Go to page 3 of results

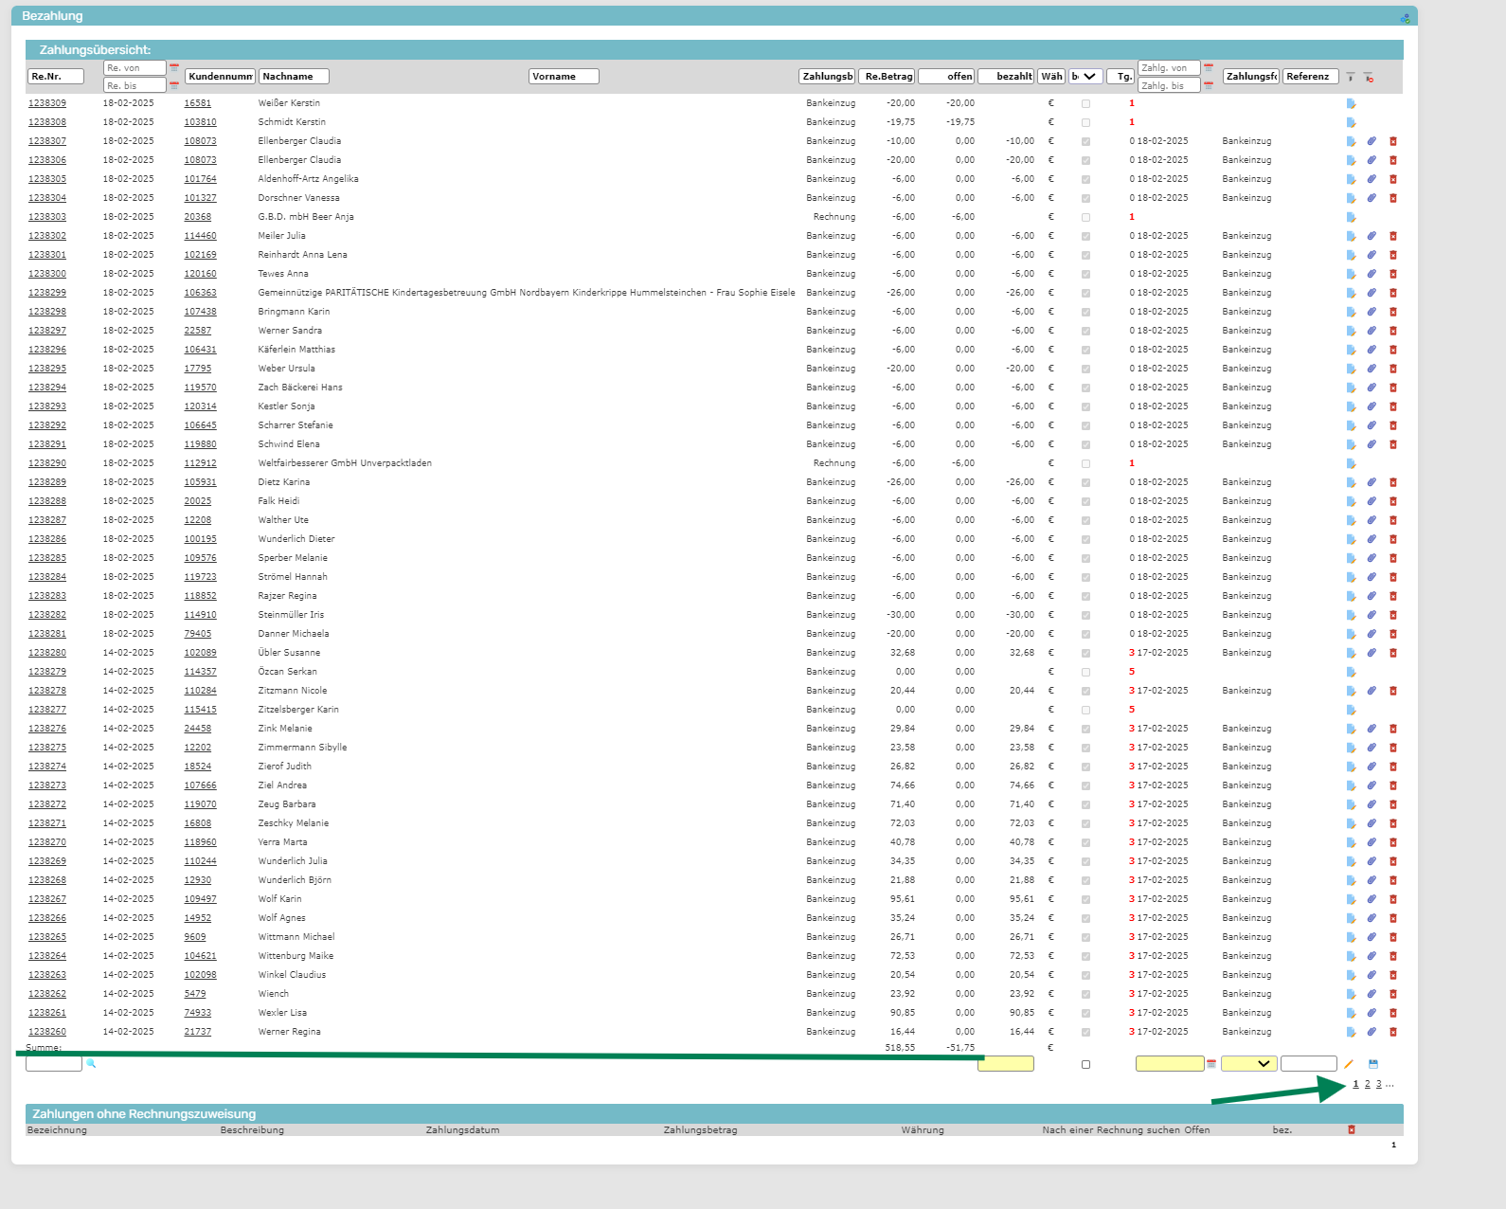click(x=1378, y=1084)
